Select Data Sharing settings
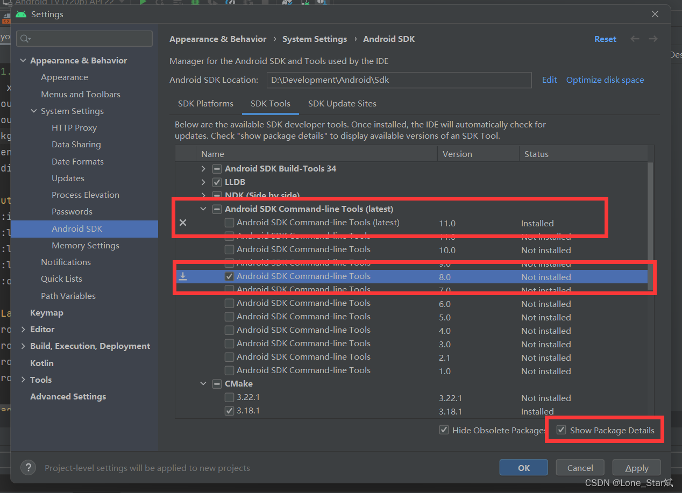The width and height of the screenshot is (682, 493). point(76,145)
